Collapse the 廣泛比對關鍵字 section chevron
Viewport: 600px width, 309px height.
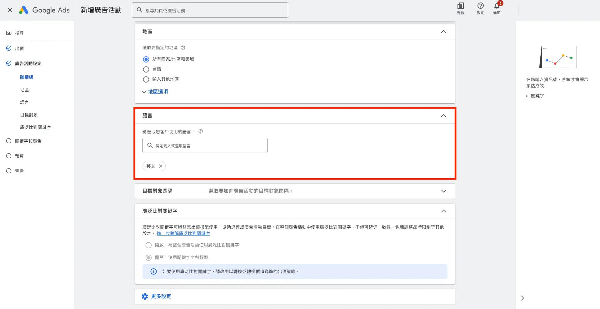(443, 211)
